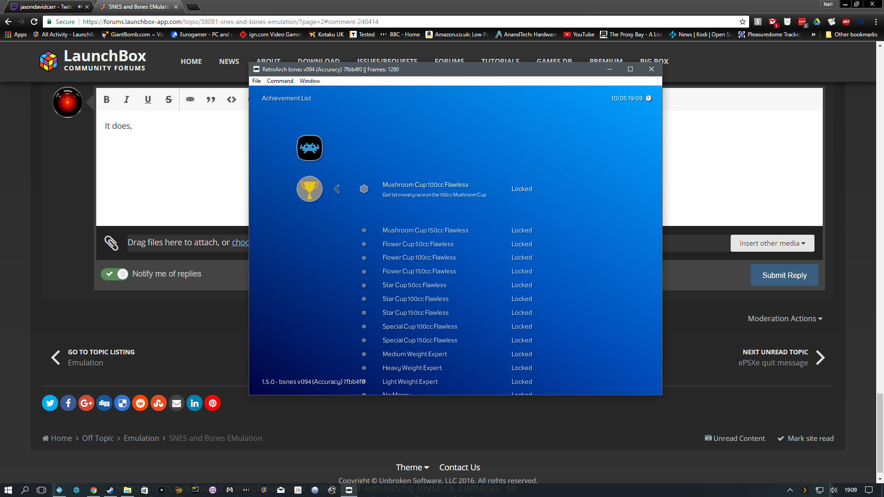The width and height of the screenshot is (884, 497).
Task: Insert a link in reply editor
Action: coord(190,99)
